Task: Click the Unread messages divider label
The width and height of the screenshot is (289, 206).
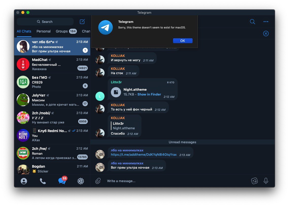Action: [x=182, y=142]
